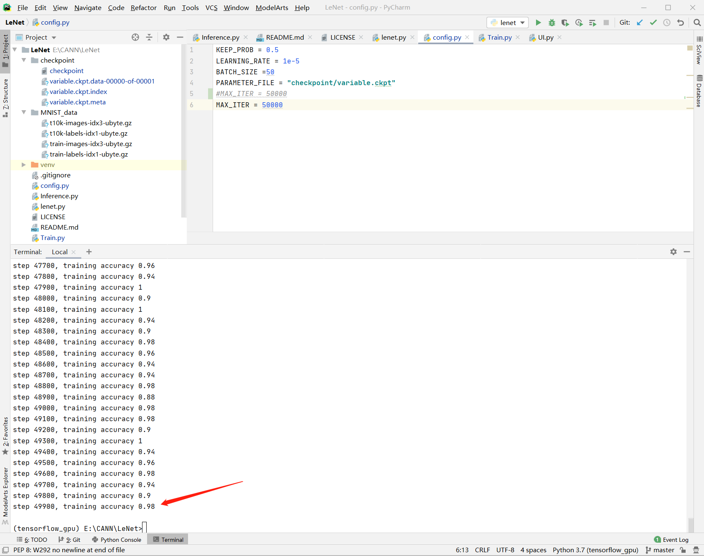Update project with the blue Git arrow

point(640,23)
